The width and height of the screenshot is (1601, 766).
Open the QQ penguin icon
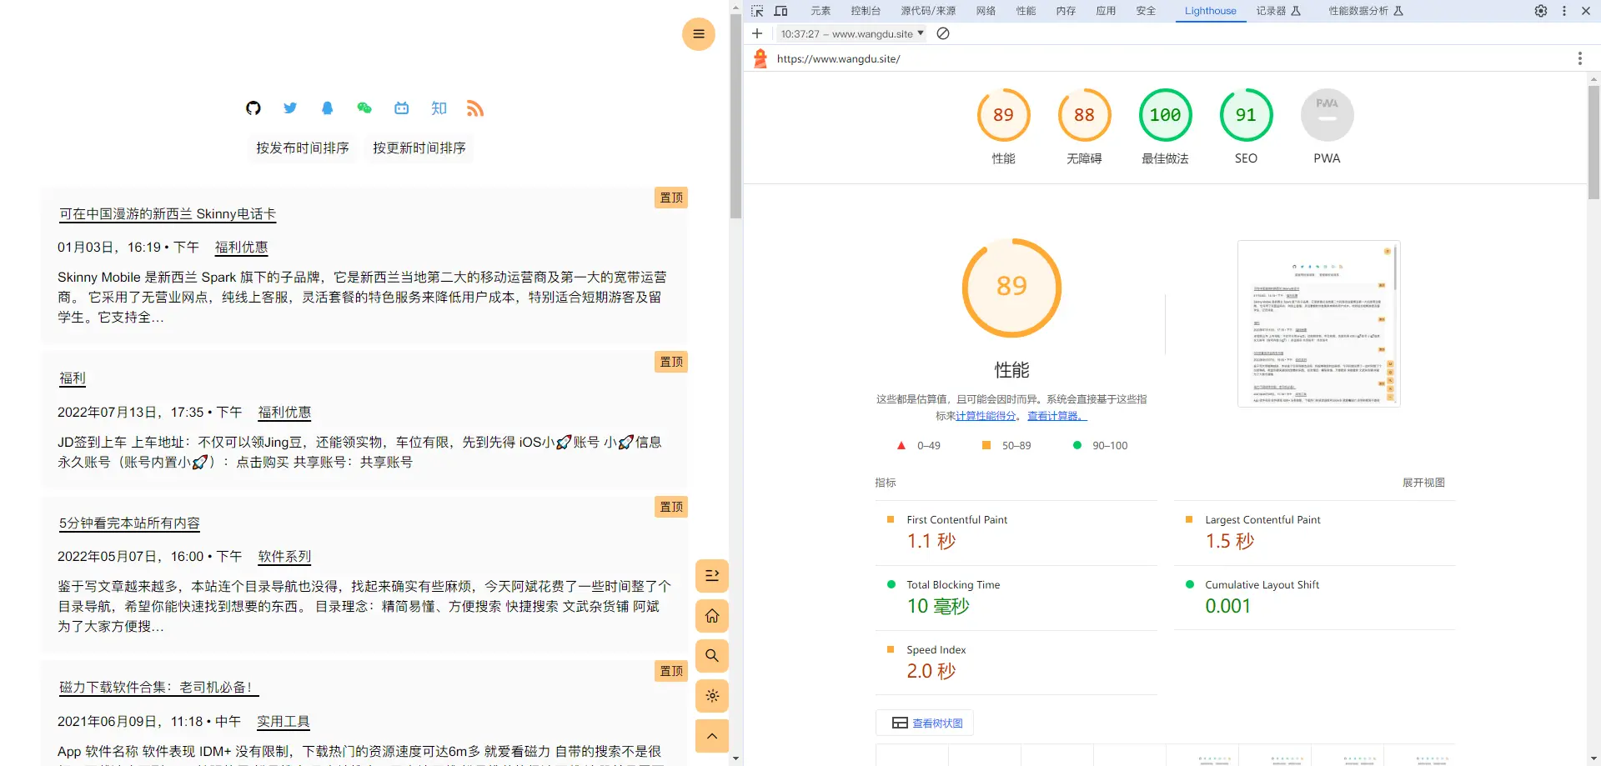coord(327,108)
